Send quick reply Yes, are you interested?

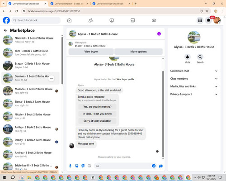(97, 107)
